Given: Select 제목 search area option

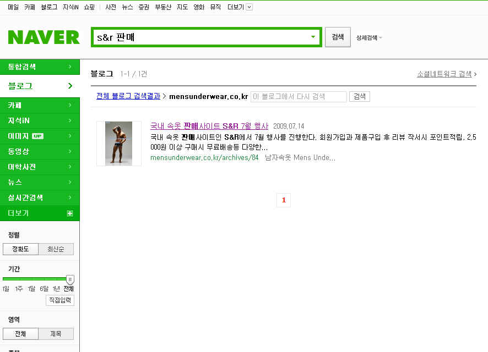Looking at the screenshot, I should point(56,334).
